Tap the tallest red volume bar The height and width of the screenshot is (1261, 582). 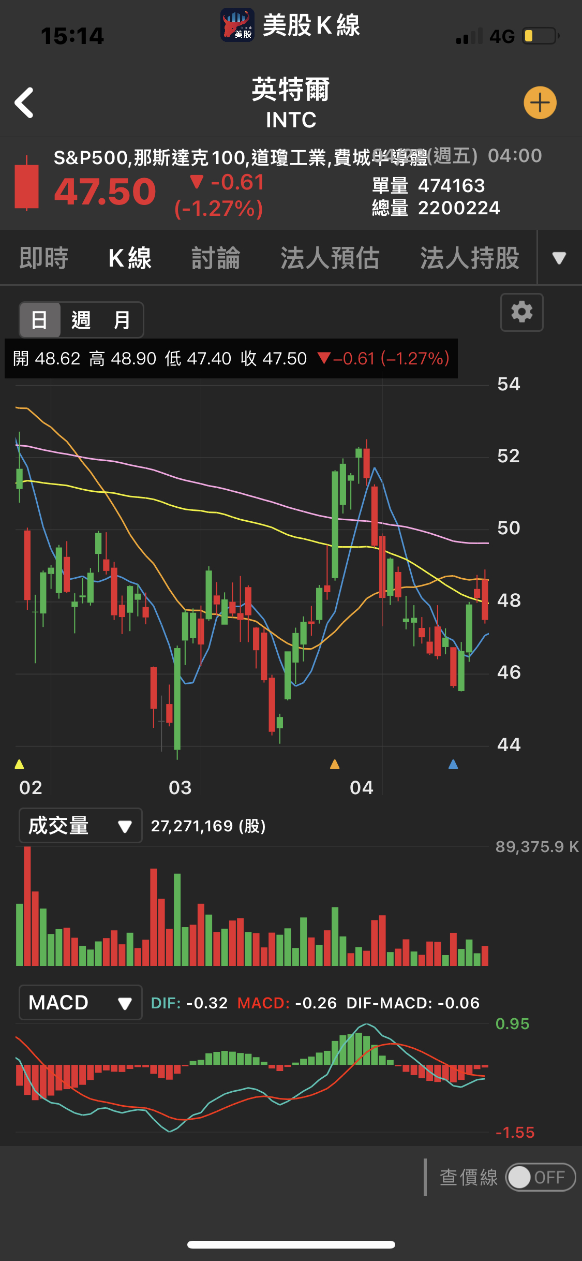tap(27, 906)
